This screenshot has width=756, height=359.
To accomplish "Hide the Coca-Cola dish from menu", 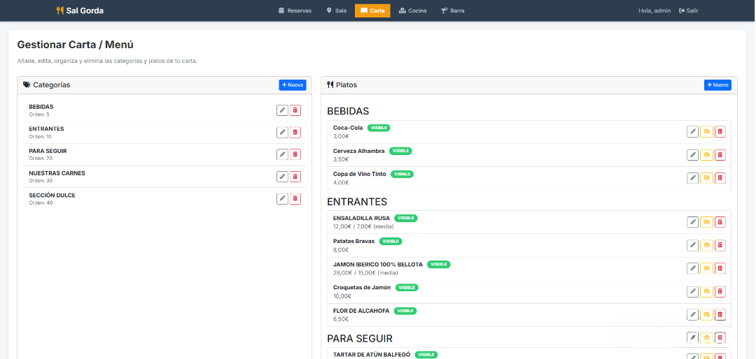I will (x=706, y=131).
